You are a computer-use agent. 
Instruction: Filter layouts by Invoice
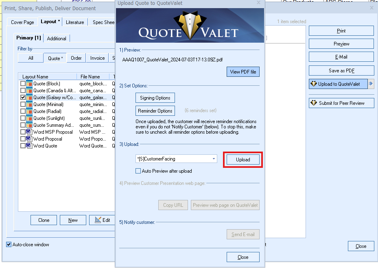(97, 58)
